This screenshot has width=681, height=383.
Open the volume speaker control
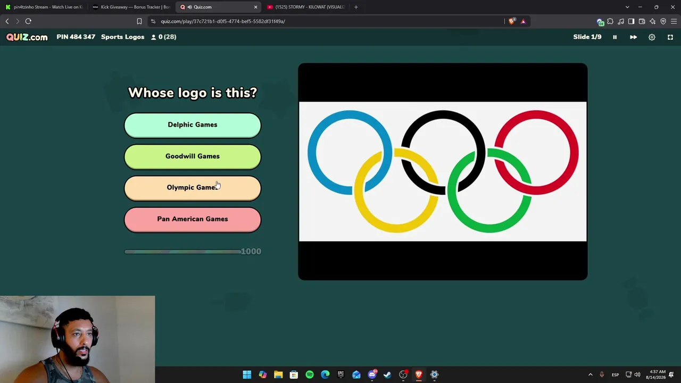[637, 374]
